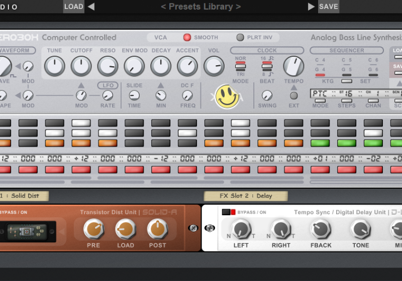
Task: Click the LOAD preset button
Action: tap(73, 7)
